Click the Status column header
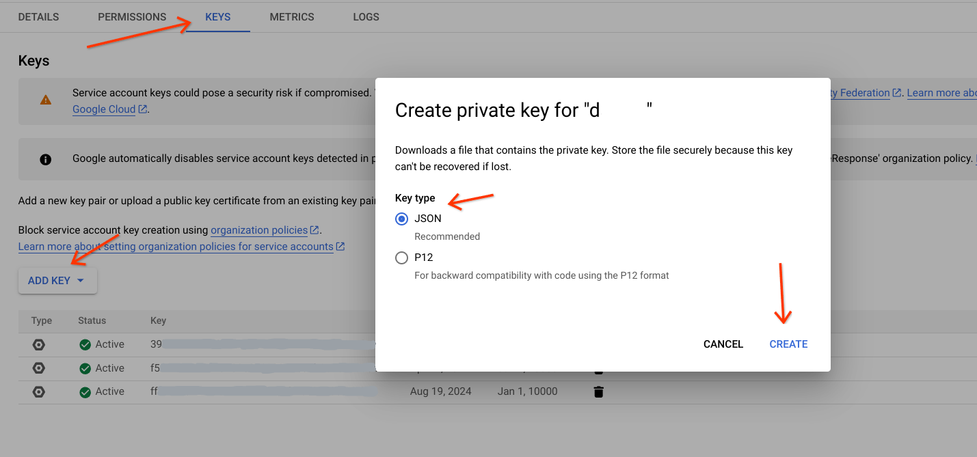The image size is (977, 457). click(x=92, y=320)
